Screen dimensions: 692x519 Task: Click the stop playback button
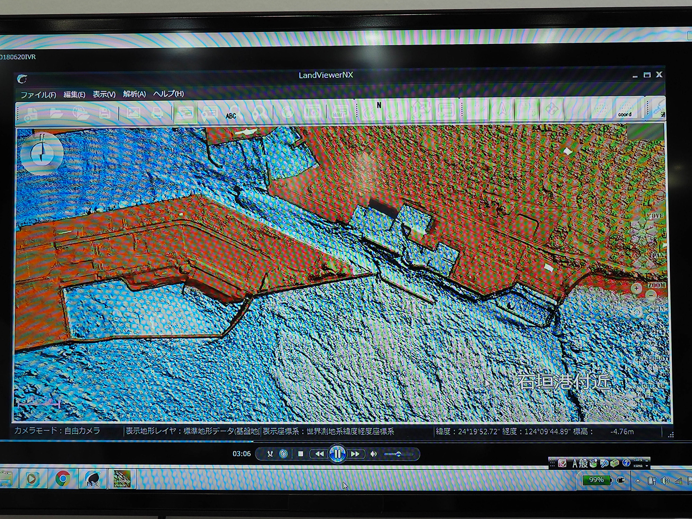[301, 454]
